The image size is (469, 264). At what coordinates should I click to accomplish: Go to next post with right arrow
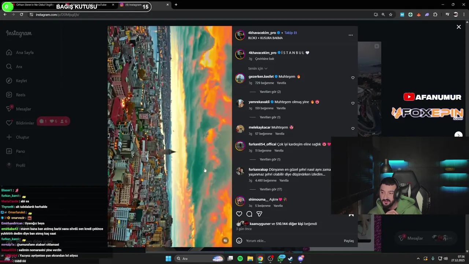458,135
